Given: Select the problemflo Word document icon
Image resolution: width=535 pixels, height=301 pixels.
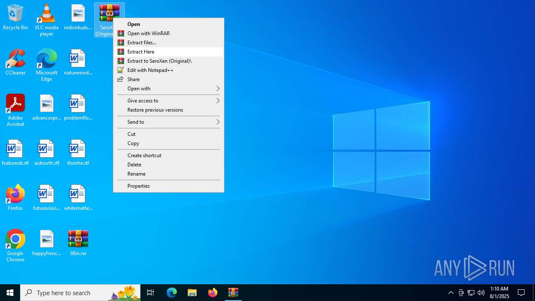Looking at the screenshot, I should [x=78, y=108].
